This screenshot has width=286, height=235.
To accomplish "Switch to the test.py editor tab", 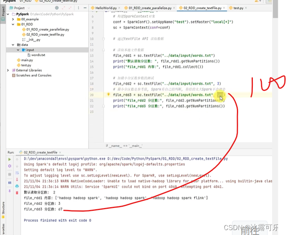I will click(x=238, y=8).
